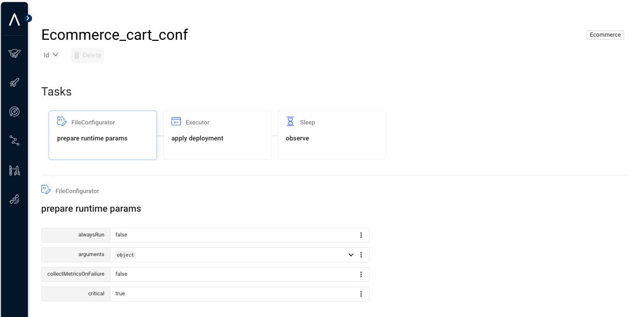Viewport: 635px width, 317px height.
Task: Click the Ecommerce tag label
Action: coord(605,35)
